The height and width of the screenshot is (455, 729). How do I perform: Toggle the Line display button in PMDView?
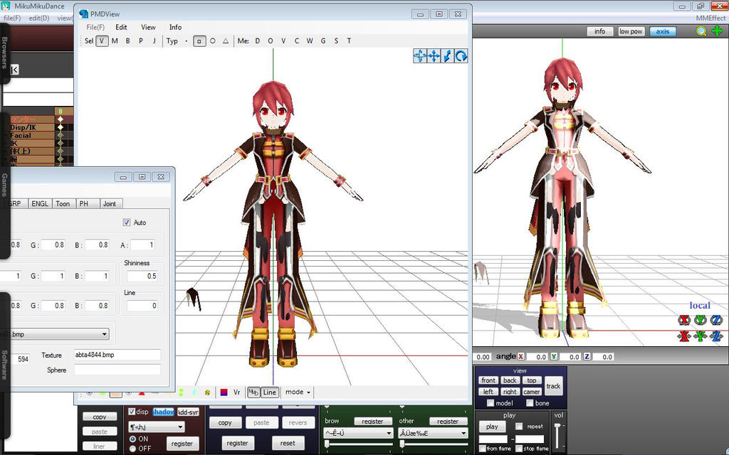coord(270,392)
